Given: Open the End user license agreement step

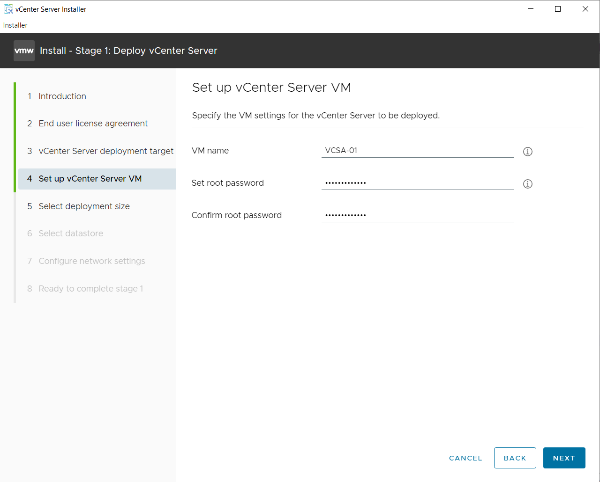Looking at the screenshot, I should pyautogui.click(x=93, y=123).
